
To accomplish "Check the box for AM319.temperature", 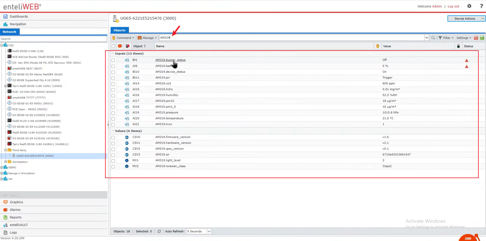I will (113, 119).
